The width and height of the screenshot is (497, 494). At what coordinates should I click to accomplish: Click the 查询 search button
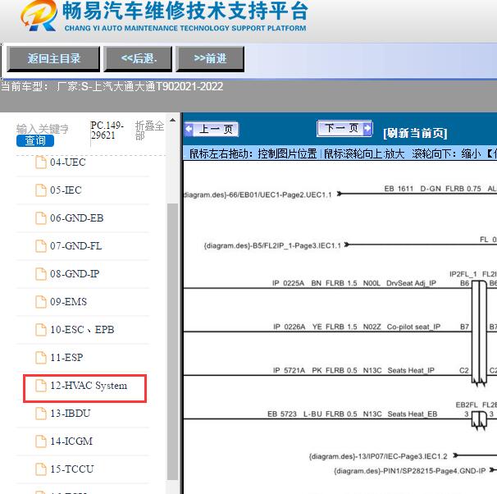pos(35,140)
